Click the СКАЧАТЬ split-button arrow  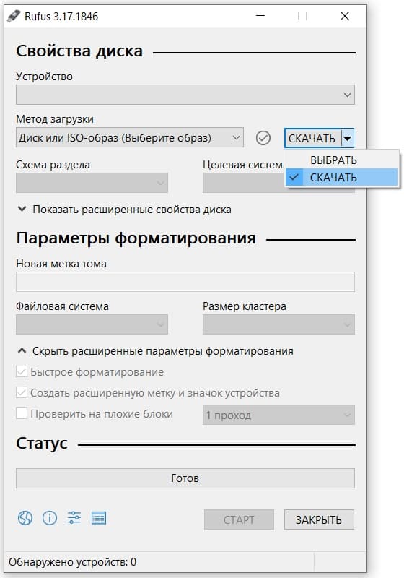pos(347,138)
